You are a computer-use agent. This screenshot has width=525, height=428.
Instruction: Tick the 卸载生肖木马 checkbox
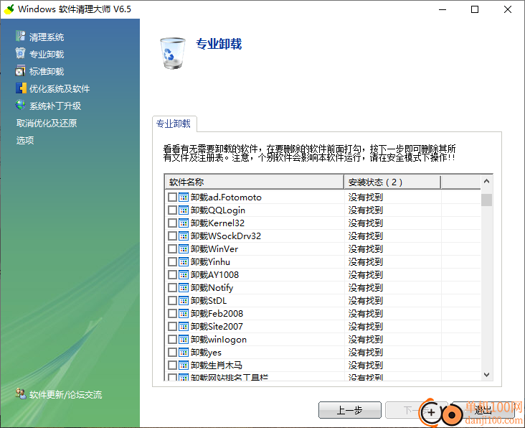[172, 366]
